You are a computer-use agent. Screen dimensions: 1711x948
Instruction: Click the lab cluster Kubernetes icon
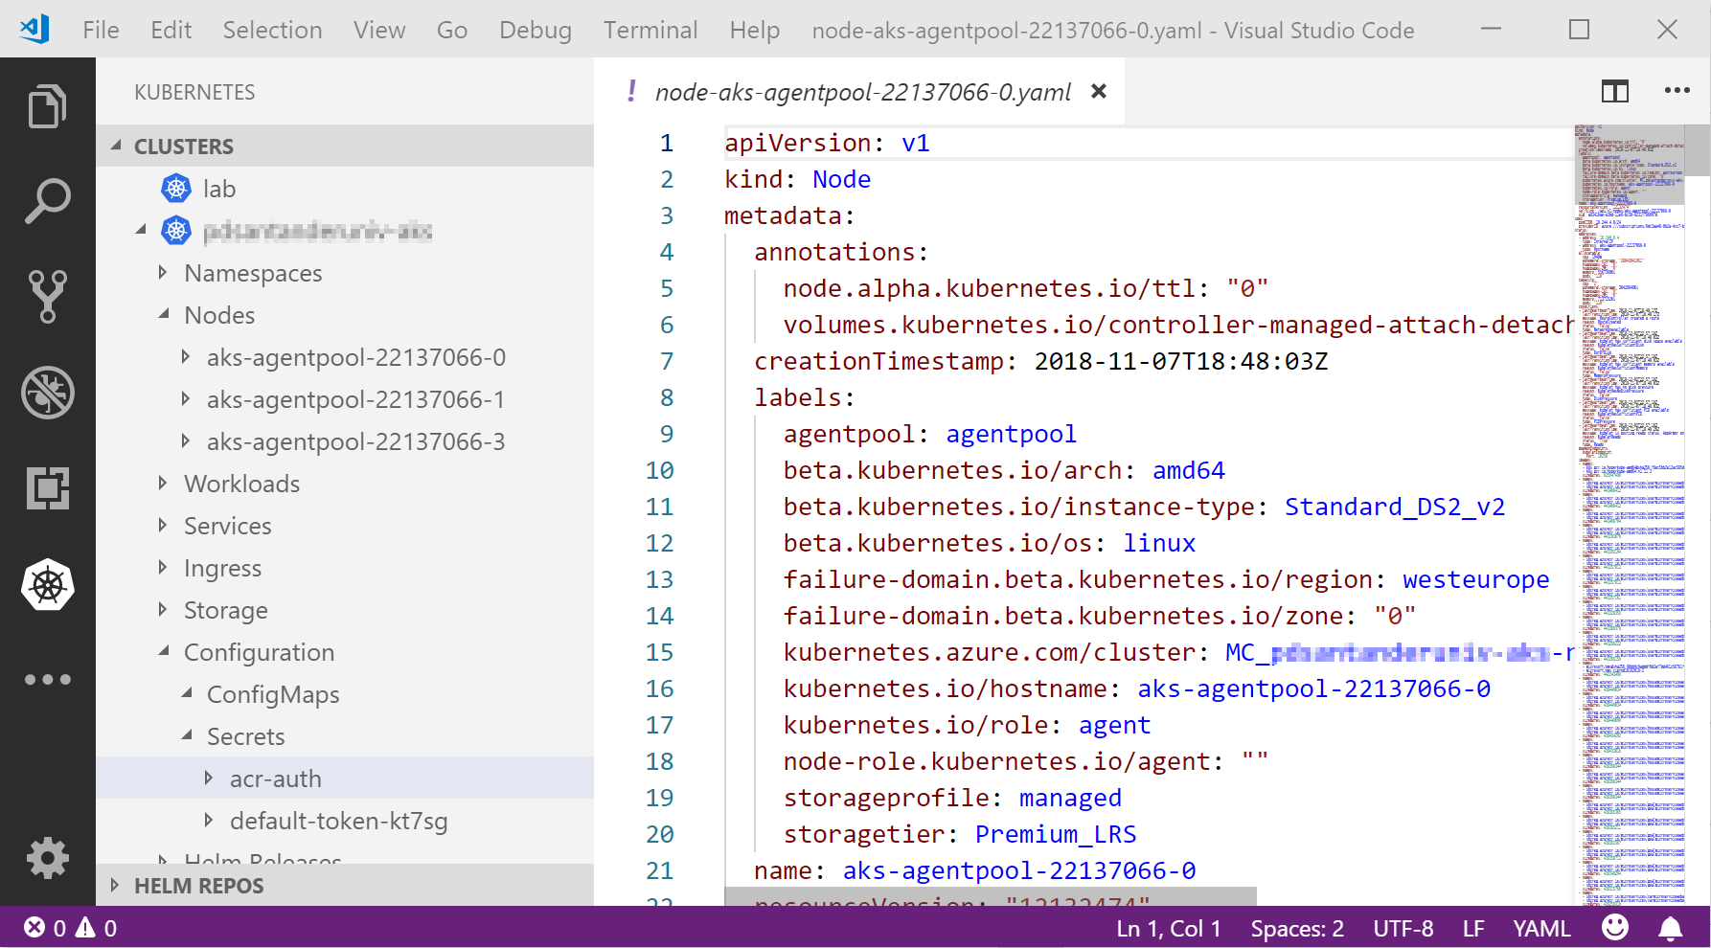pos(176,189)
